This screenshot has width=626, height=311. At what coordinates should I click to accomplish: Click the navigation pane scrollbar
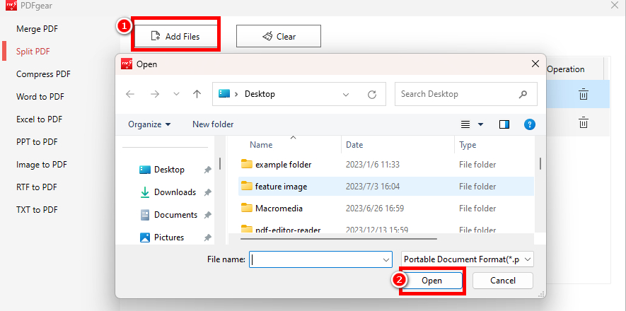coord(219,163)
